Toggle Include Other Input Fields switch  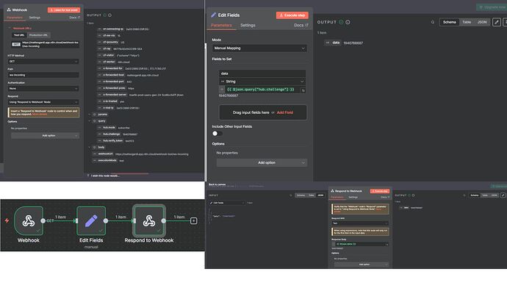pos(217,134)
